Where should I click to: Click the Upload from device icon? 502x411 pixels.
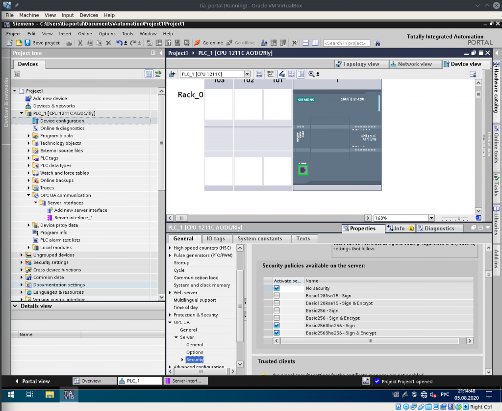click(168, 43)
